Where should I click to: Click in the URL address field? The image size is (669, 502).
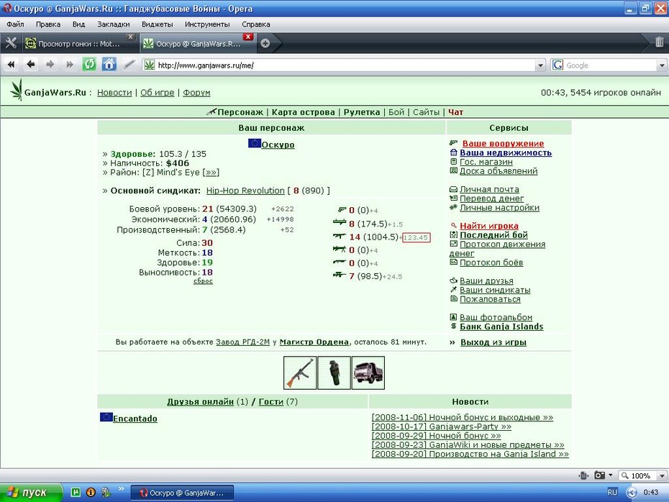(x=345, y=65)
